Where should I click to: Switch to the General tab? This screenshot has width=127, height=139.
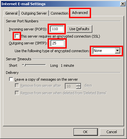click(11, 13)
